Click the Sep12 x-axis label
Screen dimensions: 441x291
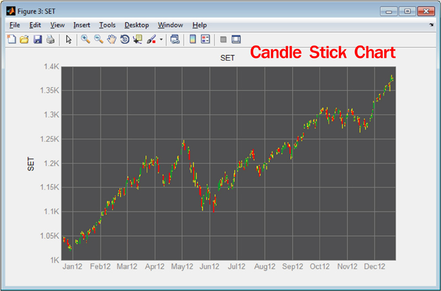(293, 267)
